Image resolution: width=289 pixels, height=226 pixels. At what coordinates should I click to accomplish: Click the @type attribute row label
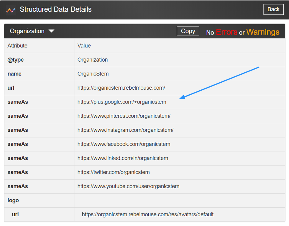click(16, 60)
